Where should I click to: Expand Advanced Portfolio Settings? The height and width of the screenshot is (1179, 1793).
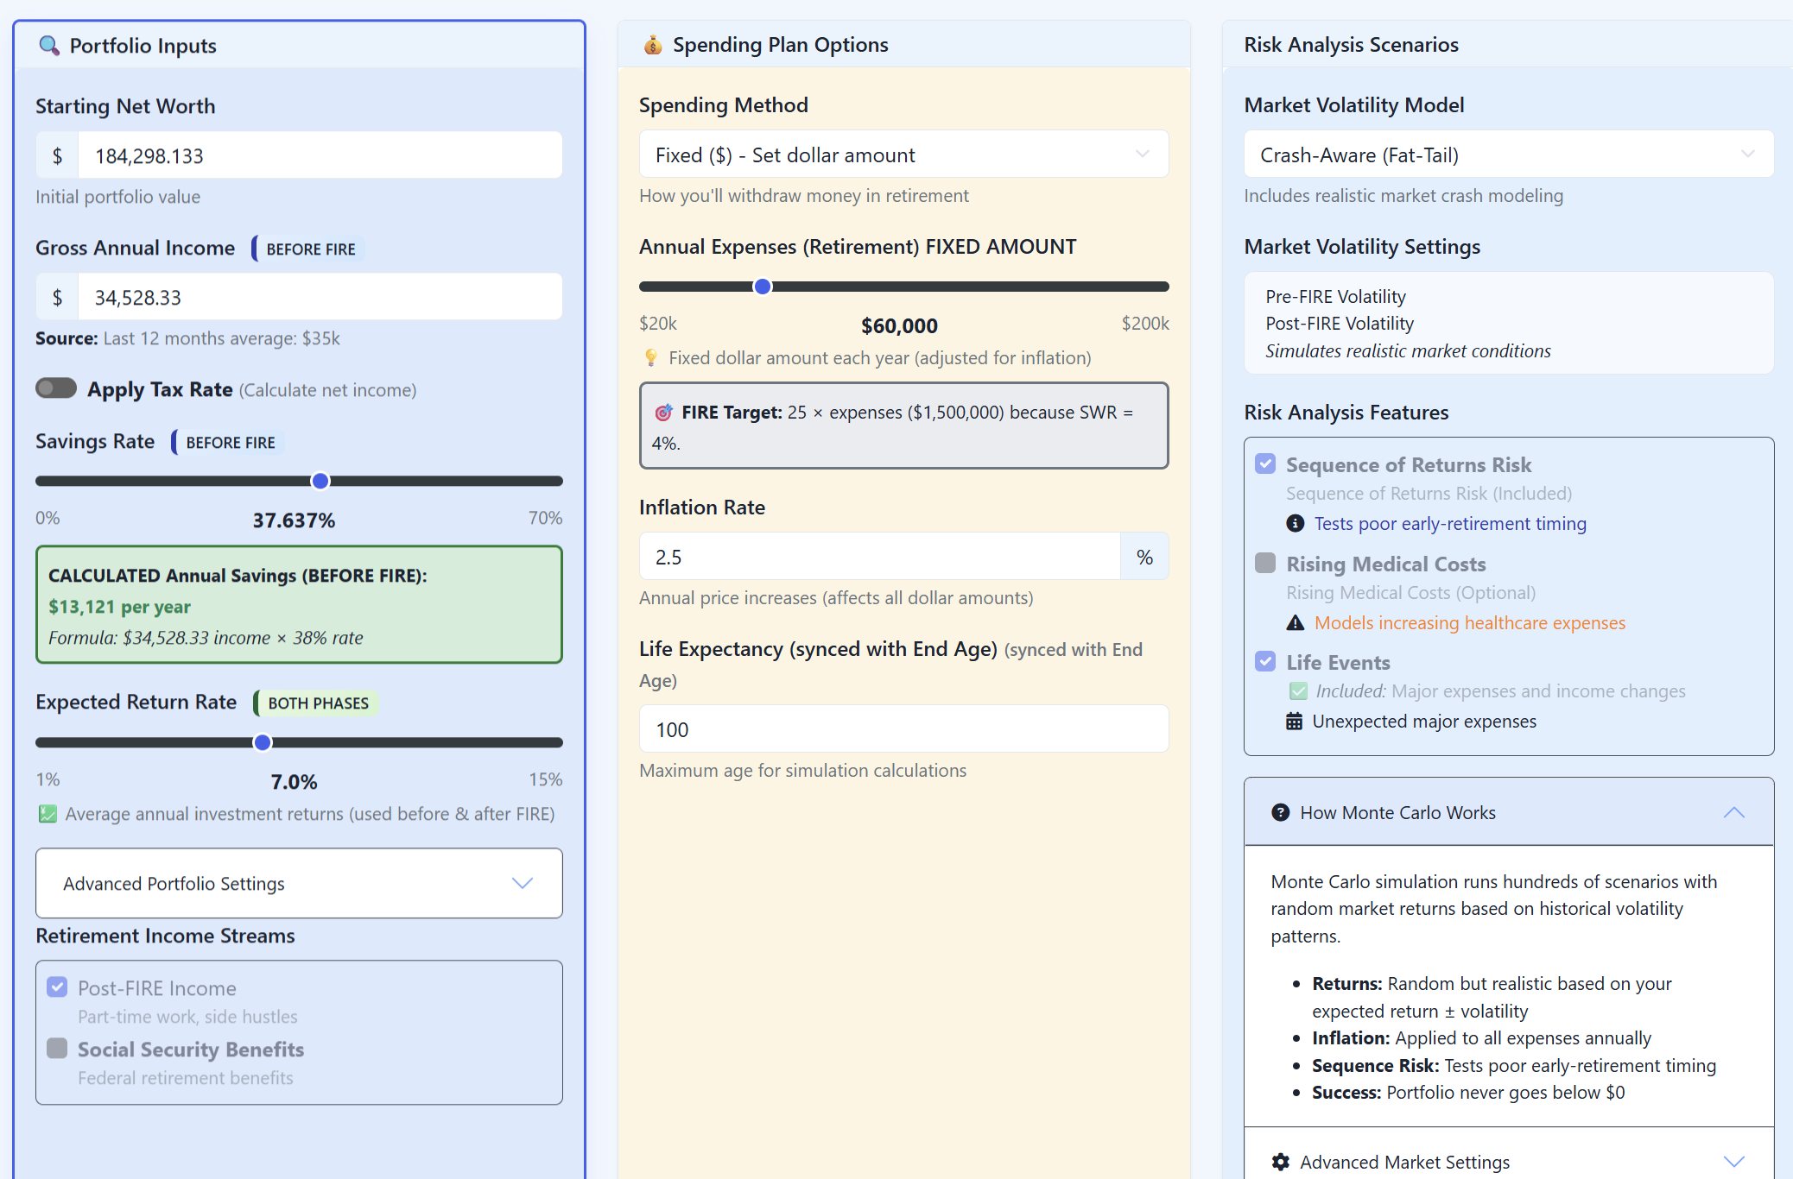pyautogui.click(x=299, y=883)
